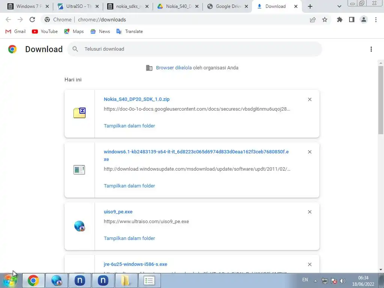Open the profile avatar menu
This screenshot has height=288, width=384.
click(x=364, y=19)
